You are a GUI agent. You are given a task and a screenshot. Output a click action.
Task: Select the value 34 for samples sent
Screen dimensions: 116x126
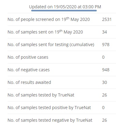click(x=104, y=32)
